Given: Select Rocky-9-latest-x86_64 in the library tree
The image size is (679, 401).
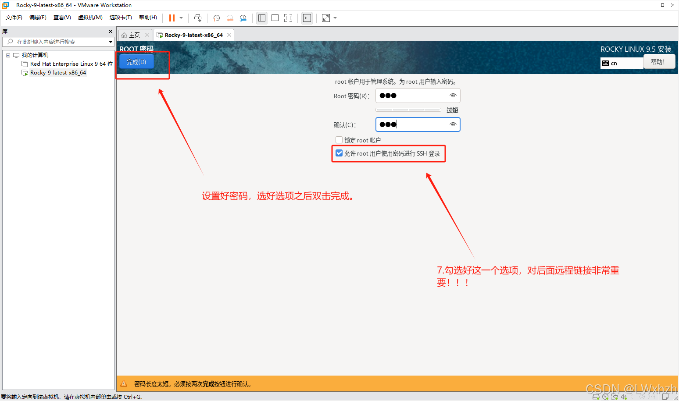Looking at the screenshot, I should pos(58,73).
